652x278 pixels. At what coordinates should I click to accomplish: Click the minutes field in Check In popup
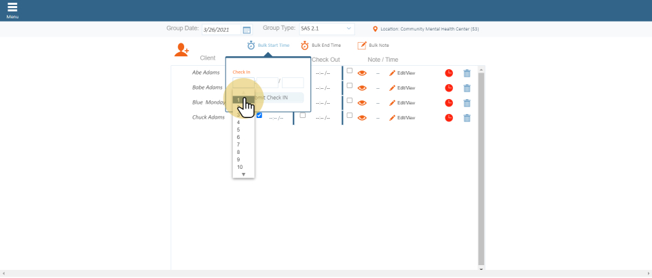pyautogui.click(x=267, y=82)
